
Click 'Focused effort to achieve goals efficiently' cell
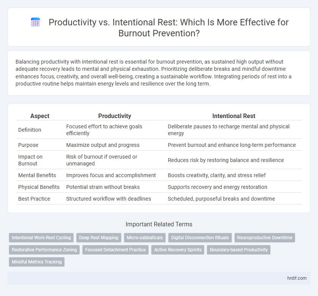[x=115, y=130]
